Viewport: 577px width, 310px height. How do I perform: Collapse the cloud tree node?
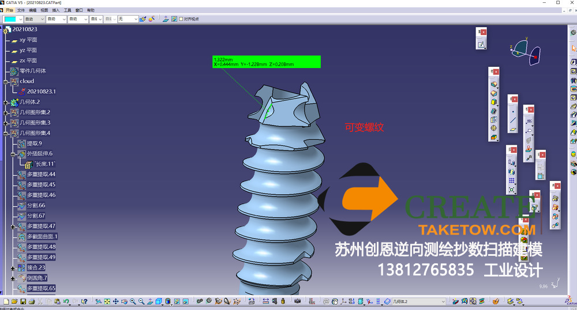pos(6,82)
